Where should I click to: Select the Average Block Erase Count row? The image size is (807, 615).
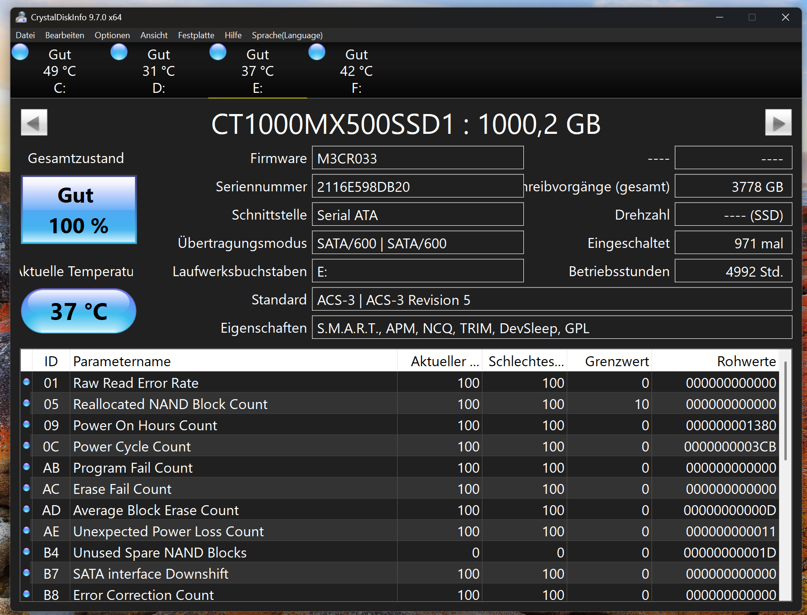click(399, 509)
